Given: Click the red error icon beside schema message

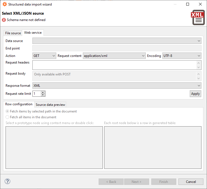Looking at the screenshot, I should (4, 20).
